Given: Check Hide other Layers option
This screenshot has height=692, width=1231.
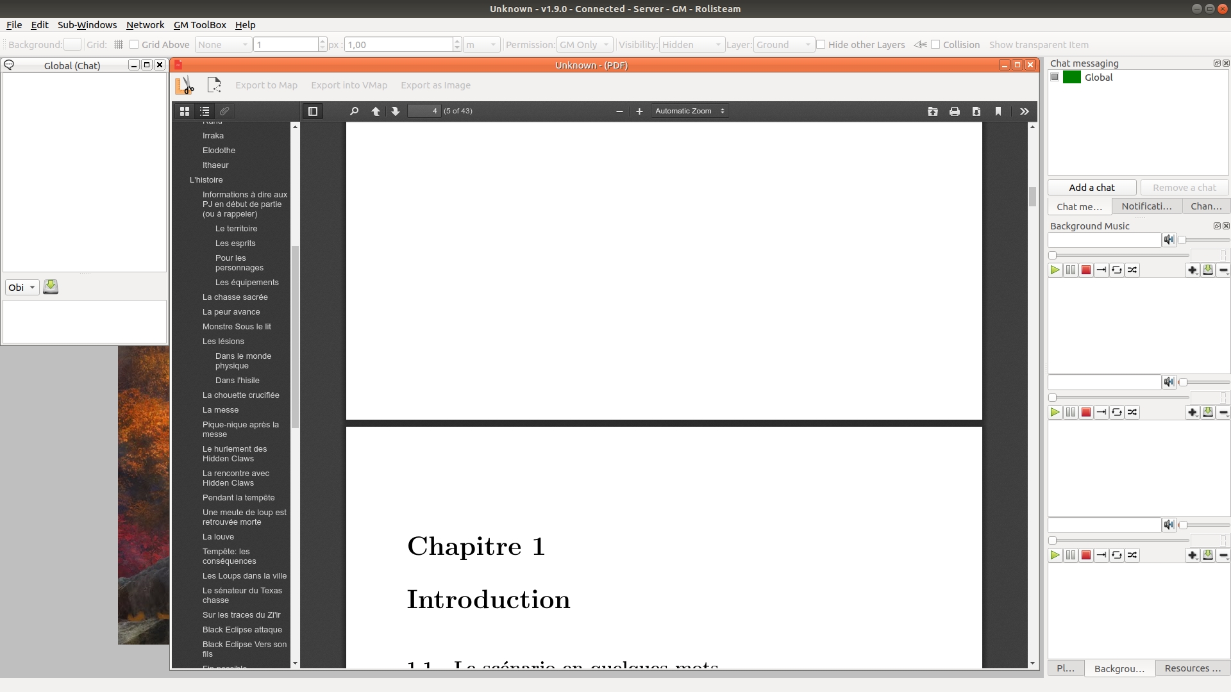Looking at the screenshot, I should (x=821, y=45).
